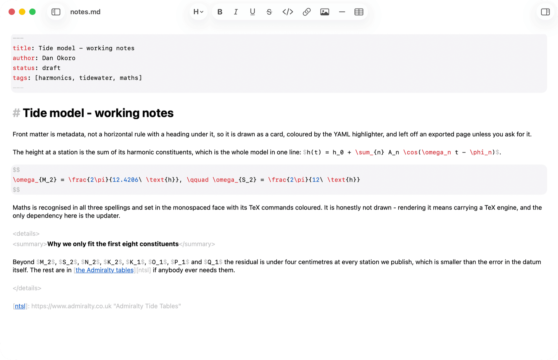558x360 pixels.
Task: Toggle the right inspector panel icon
Action: [x=545, y=12]
